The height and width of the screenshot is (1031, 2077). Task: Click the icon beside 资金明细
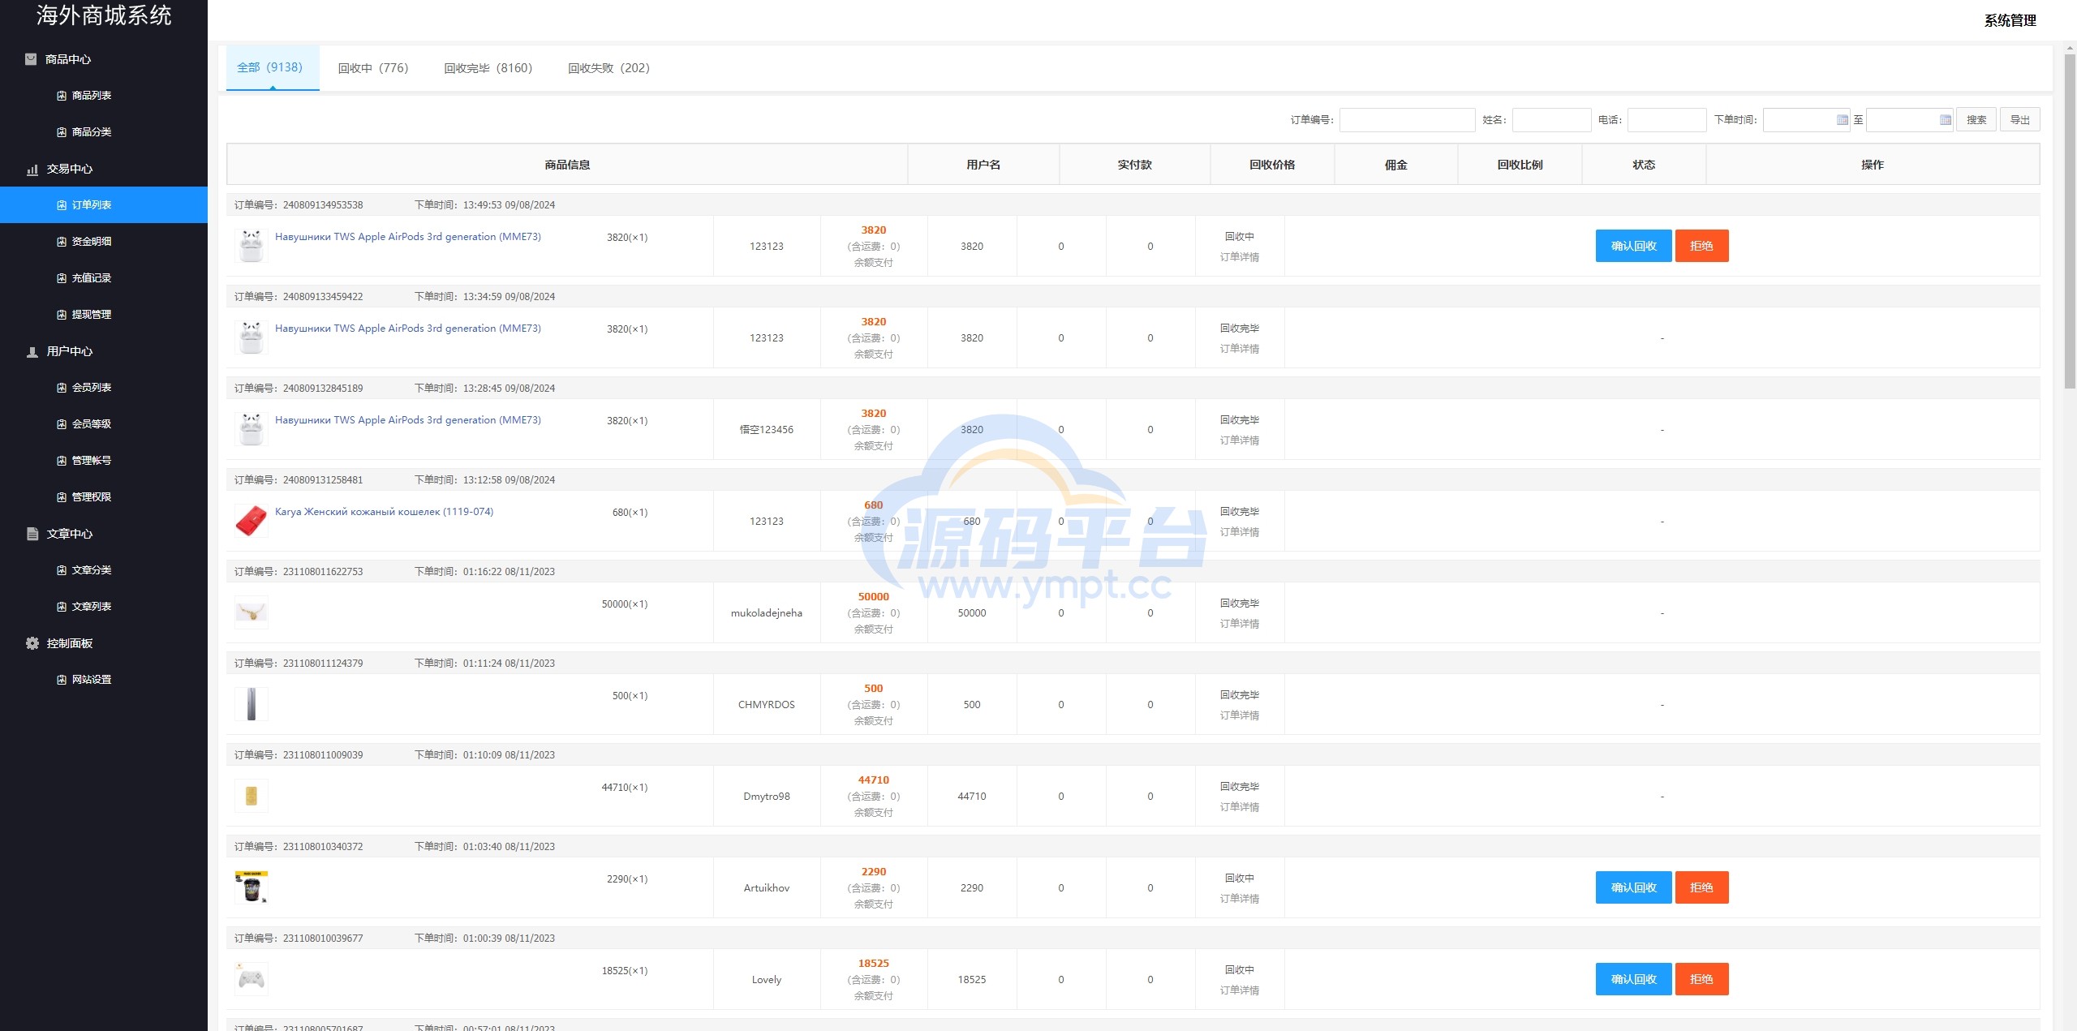(x=62, y=242)
